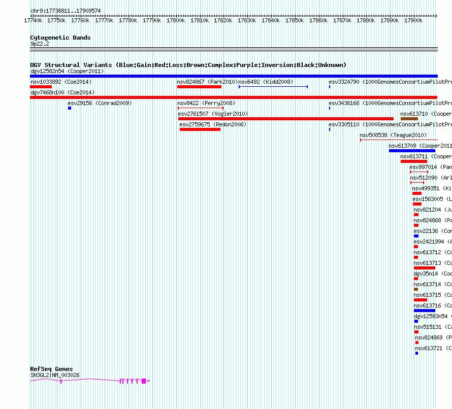Select the nsv613721 variant label
Screen dimensions: 452x409
click(x=434, y=348)
